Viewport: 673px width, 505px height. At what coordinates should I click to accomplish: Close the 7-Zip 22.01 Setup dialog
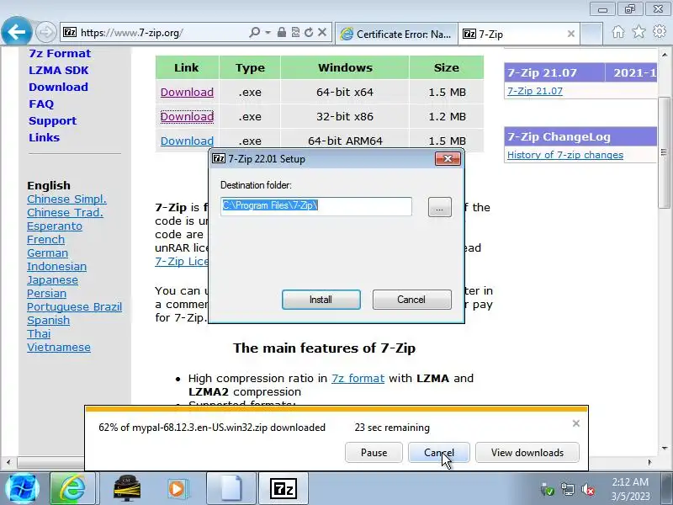(x=448, y=158)
